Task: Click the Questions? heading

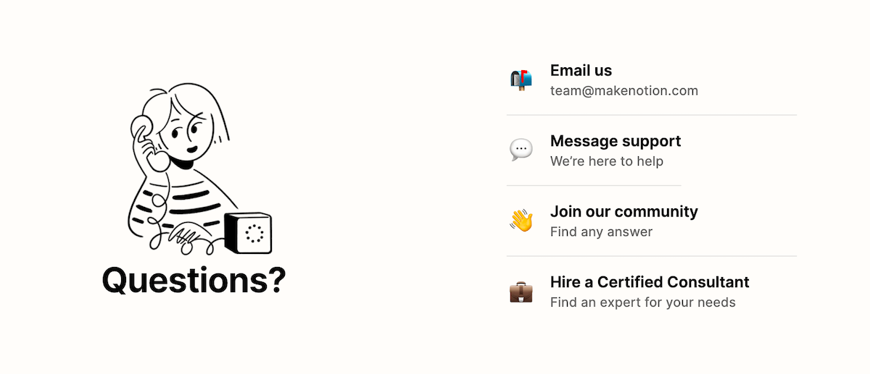Action: (x=194, y=280)
